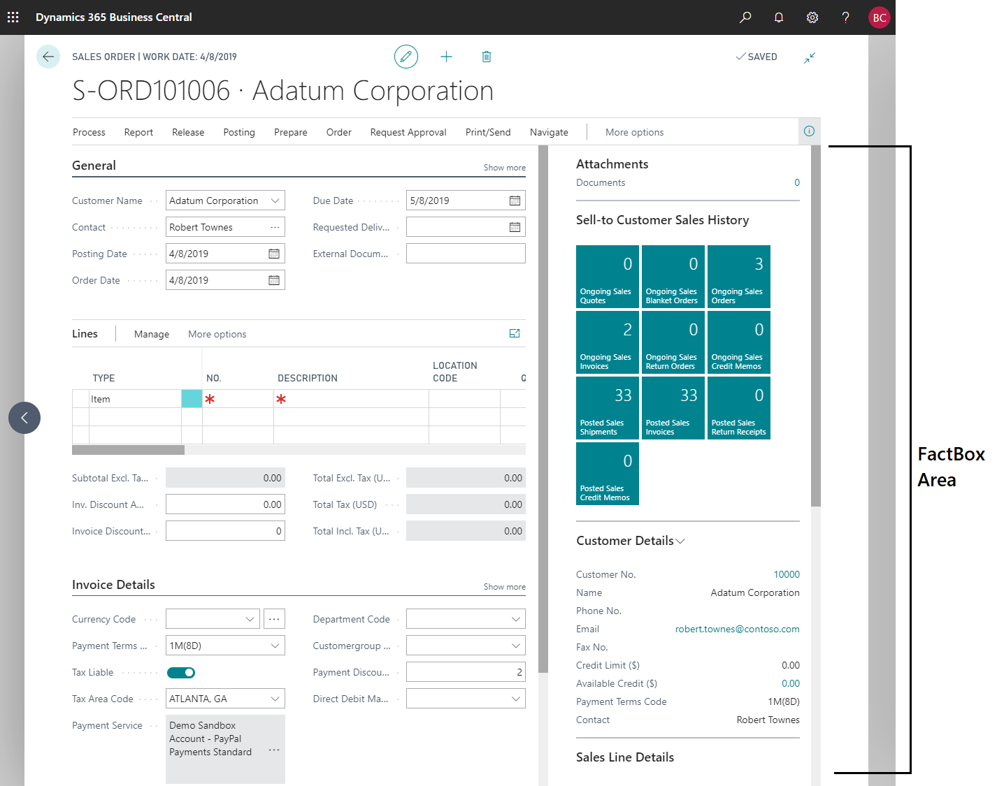
Task: Open notifications bell
Action: tap(779, 17)
